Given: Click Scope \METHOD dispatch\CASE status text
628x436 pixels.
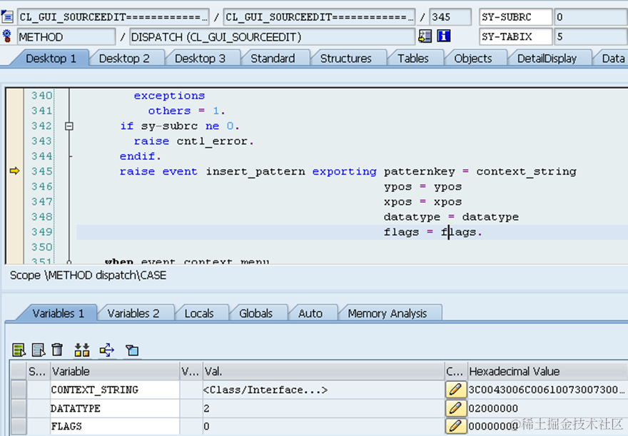Looking at the screenshot, I should click(x=88, y=275).
